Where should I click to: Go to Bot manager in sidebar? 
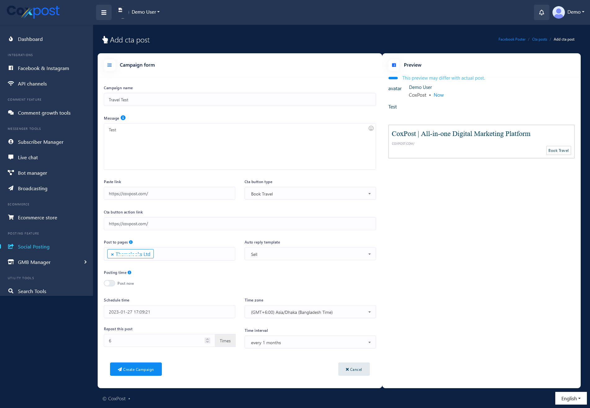[33, 173]
